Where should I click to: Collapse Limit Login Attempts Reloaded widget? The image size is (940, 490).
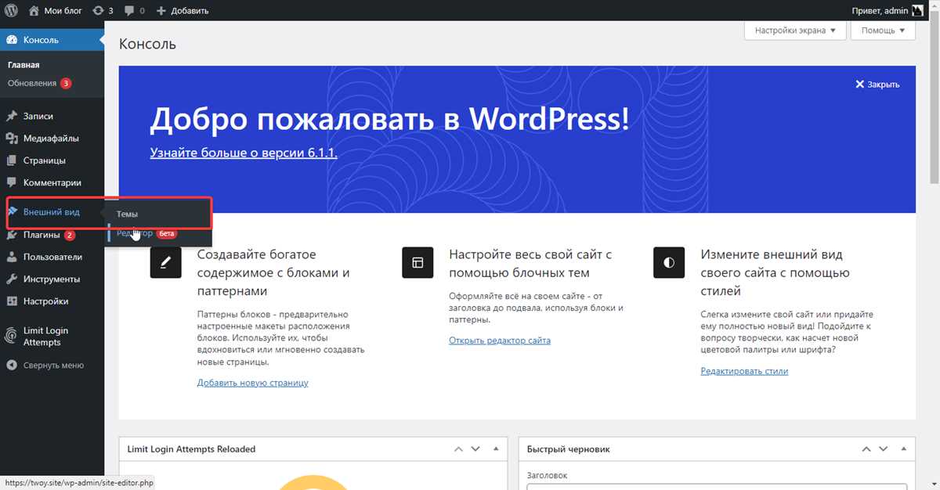pos(496,449)
